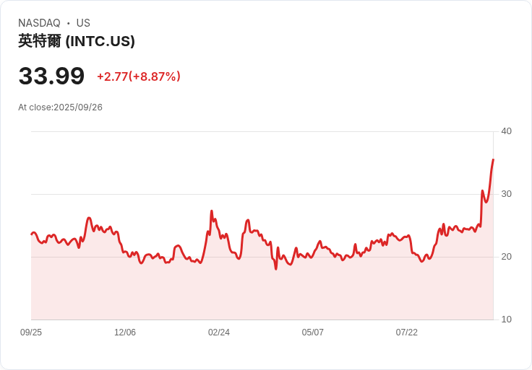
Task: Click the At close:2025/09/26 timestamp
Action: point(61,107)
